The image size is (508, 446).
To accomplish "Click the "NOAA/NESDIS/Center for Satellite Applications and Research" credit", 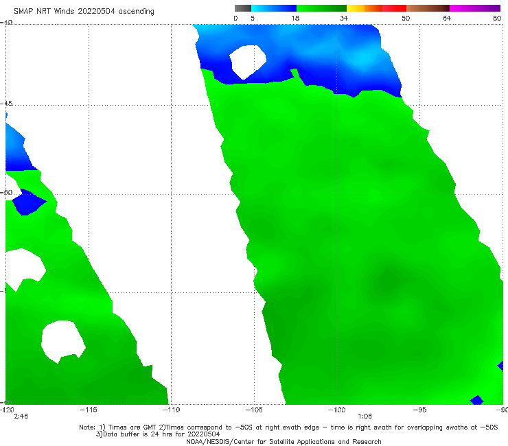I will (x=284, y=441).
